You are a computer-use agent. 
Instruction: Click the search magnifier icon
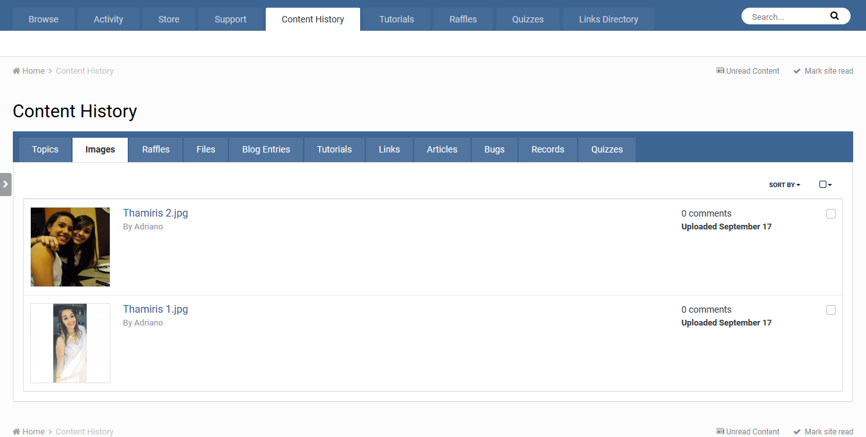tap(834, 16)
